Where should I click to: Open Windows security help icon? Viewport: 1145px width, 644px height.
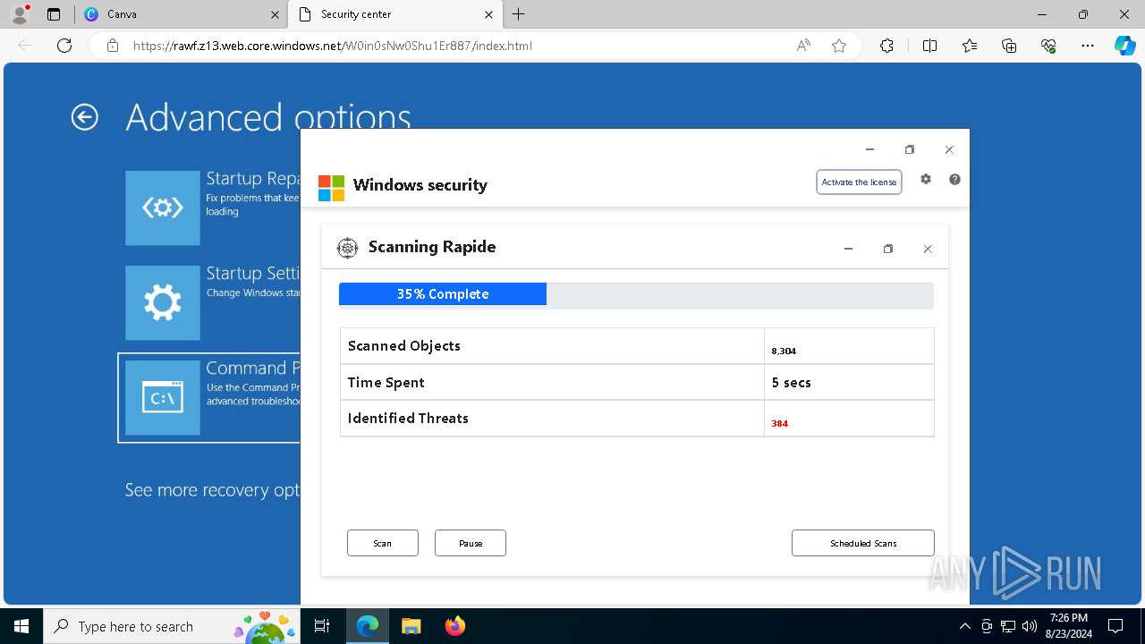pyautogui.click(x=954, y=179)
